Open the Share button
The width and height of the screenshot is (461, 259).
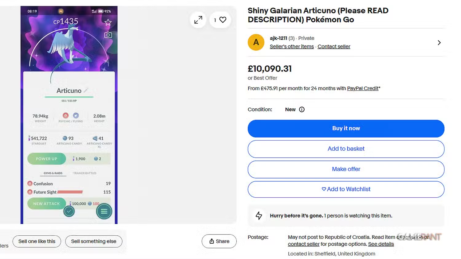219,241
